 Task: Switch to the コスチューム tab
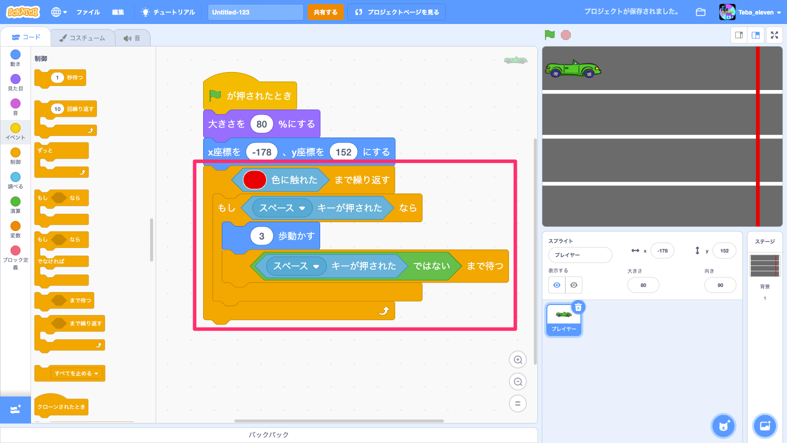[x=83, y=38]
